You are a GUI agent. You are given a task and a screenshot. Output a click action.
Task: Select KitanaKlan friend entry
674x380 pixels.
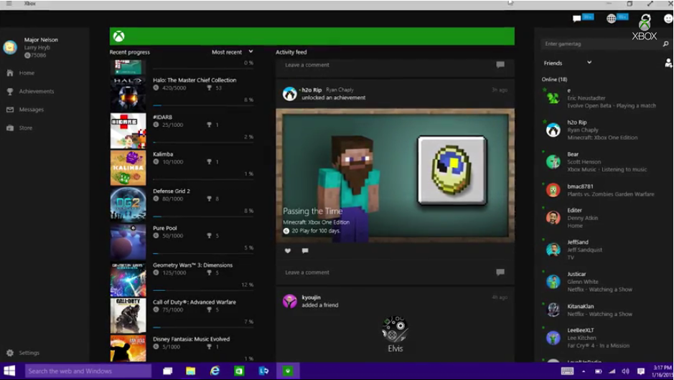point(602,310)
